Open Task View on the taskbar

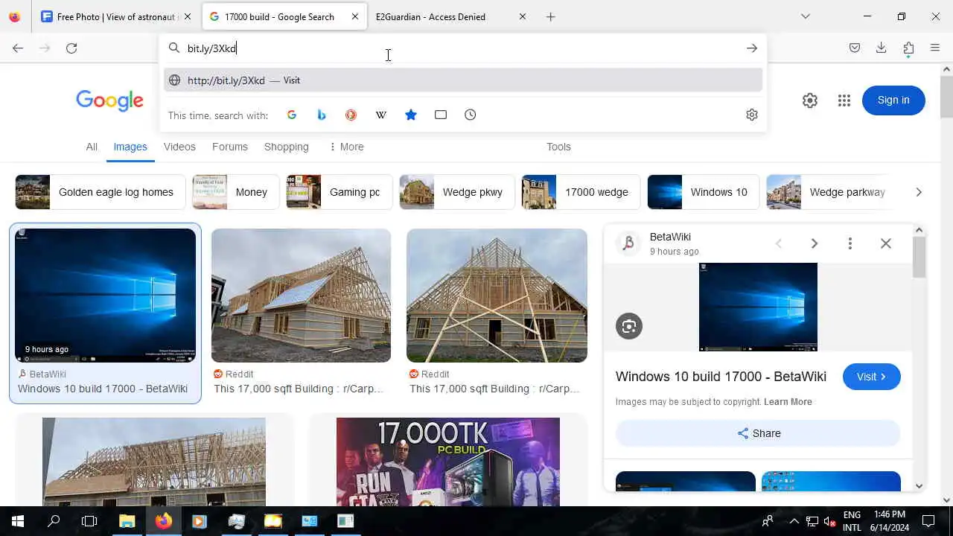pos(89,521)
